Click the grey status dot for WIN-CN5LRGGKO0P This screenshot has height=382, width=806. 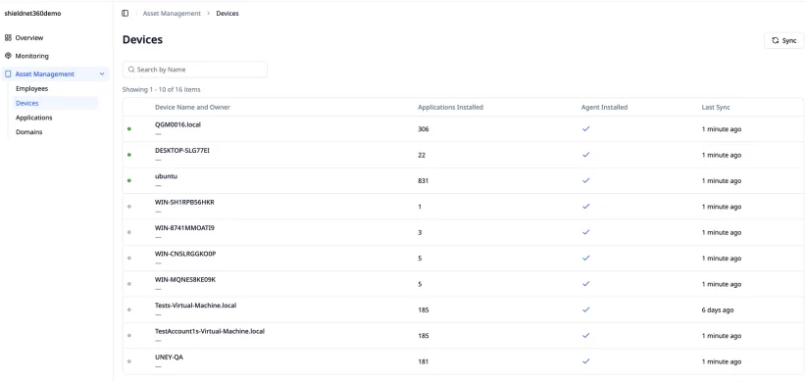(x=129, y=259)
